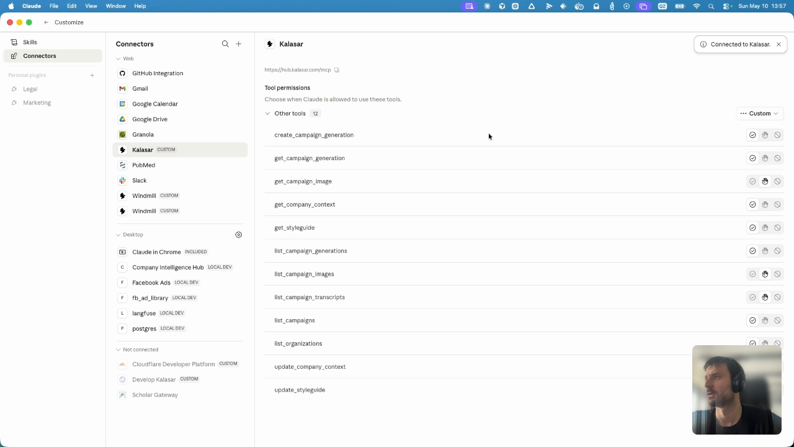Open the Window menu
This screenshot has width=794, height=447.
tap(116, 6)
